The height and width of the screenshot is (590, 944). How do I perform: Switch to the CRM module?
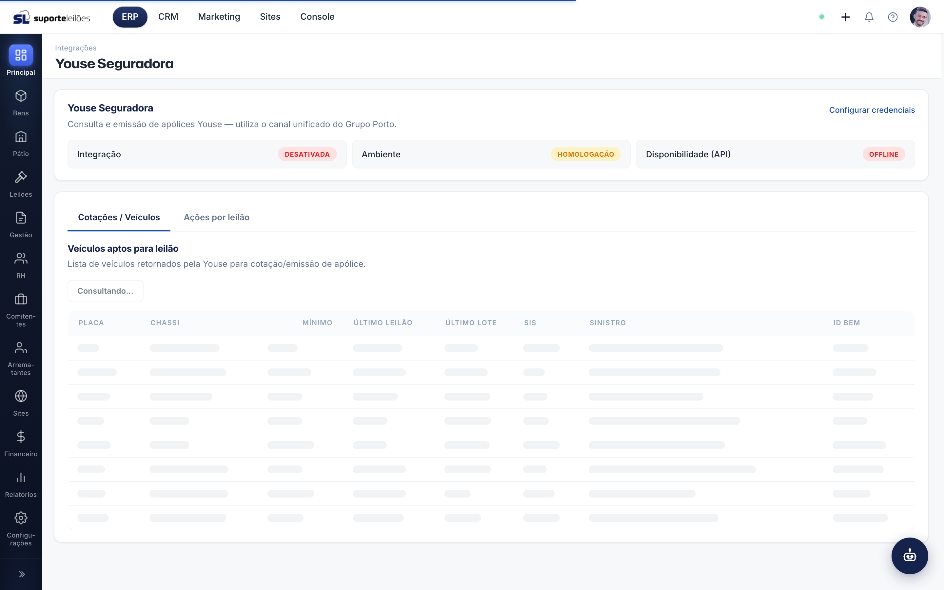(x=168, y=17)
